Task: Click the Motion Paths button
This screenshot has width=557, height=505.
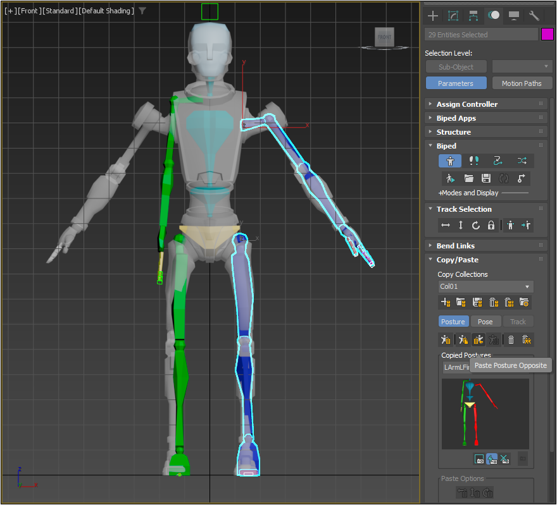Action: pos(522,83)
